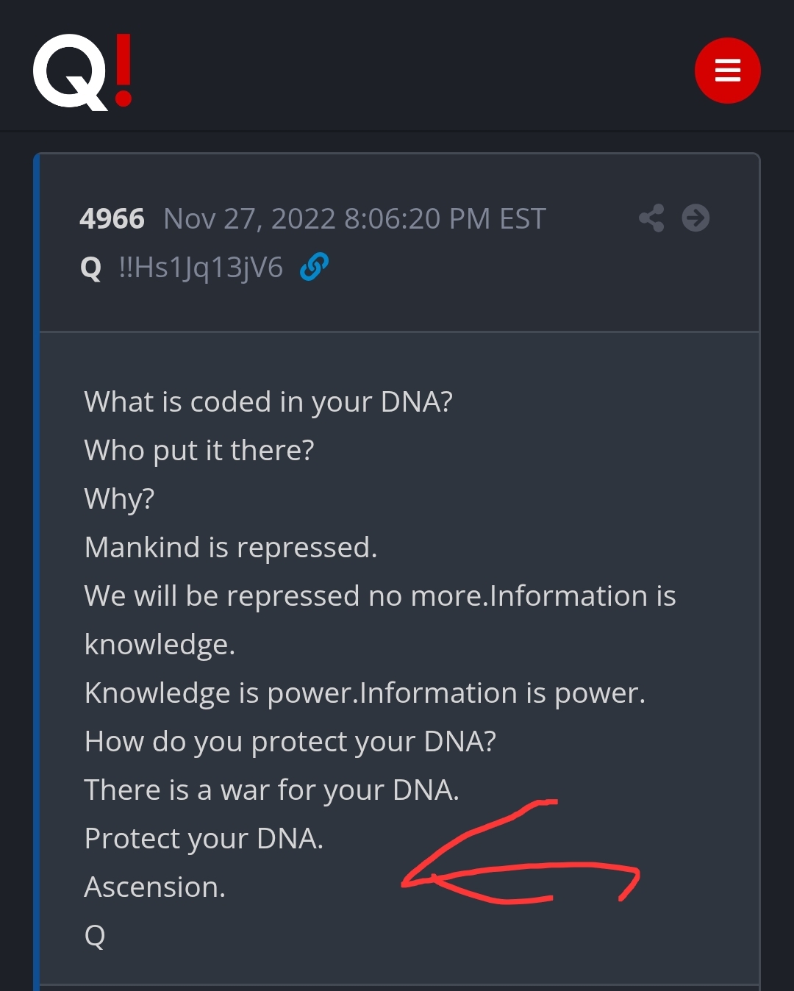Image resolution: width=794 pixels, height=991 pixels.
Task: Click the Nov 27, 2022 timestamp
Action: [x=354, y=218]
